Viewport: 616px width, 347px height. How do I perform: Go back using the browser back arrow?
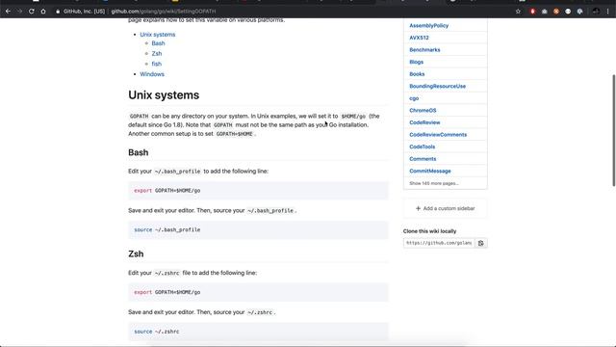point(8,12)
